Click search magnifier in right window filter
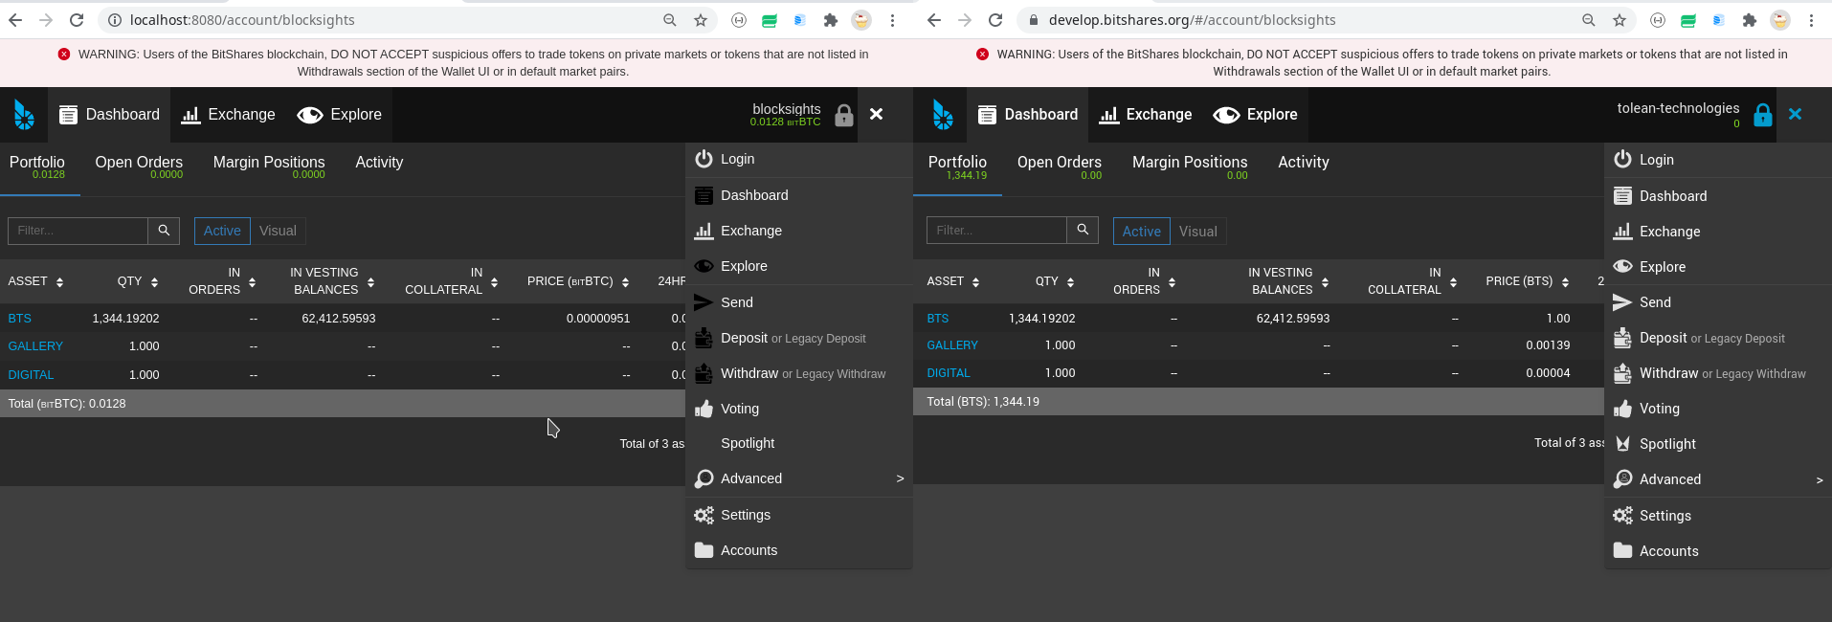Image resolution: width=1832 pixels, height=622 pixels. tap(1083, 230)
